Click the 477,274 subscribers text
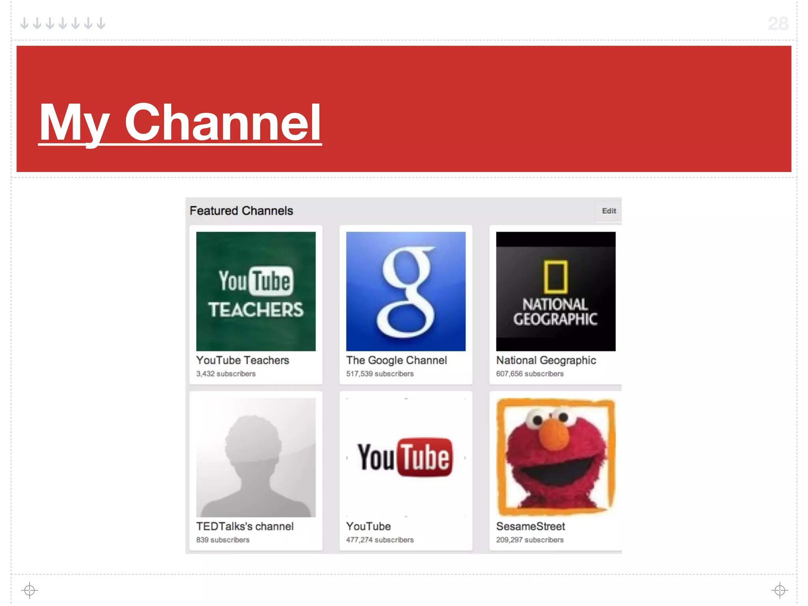Screen dimensions: 808x606 pos(380,540)
